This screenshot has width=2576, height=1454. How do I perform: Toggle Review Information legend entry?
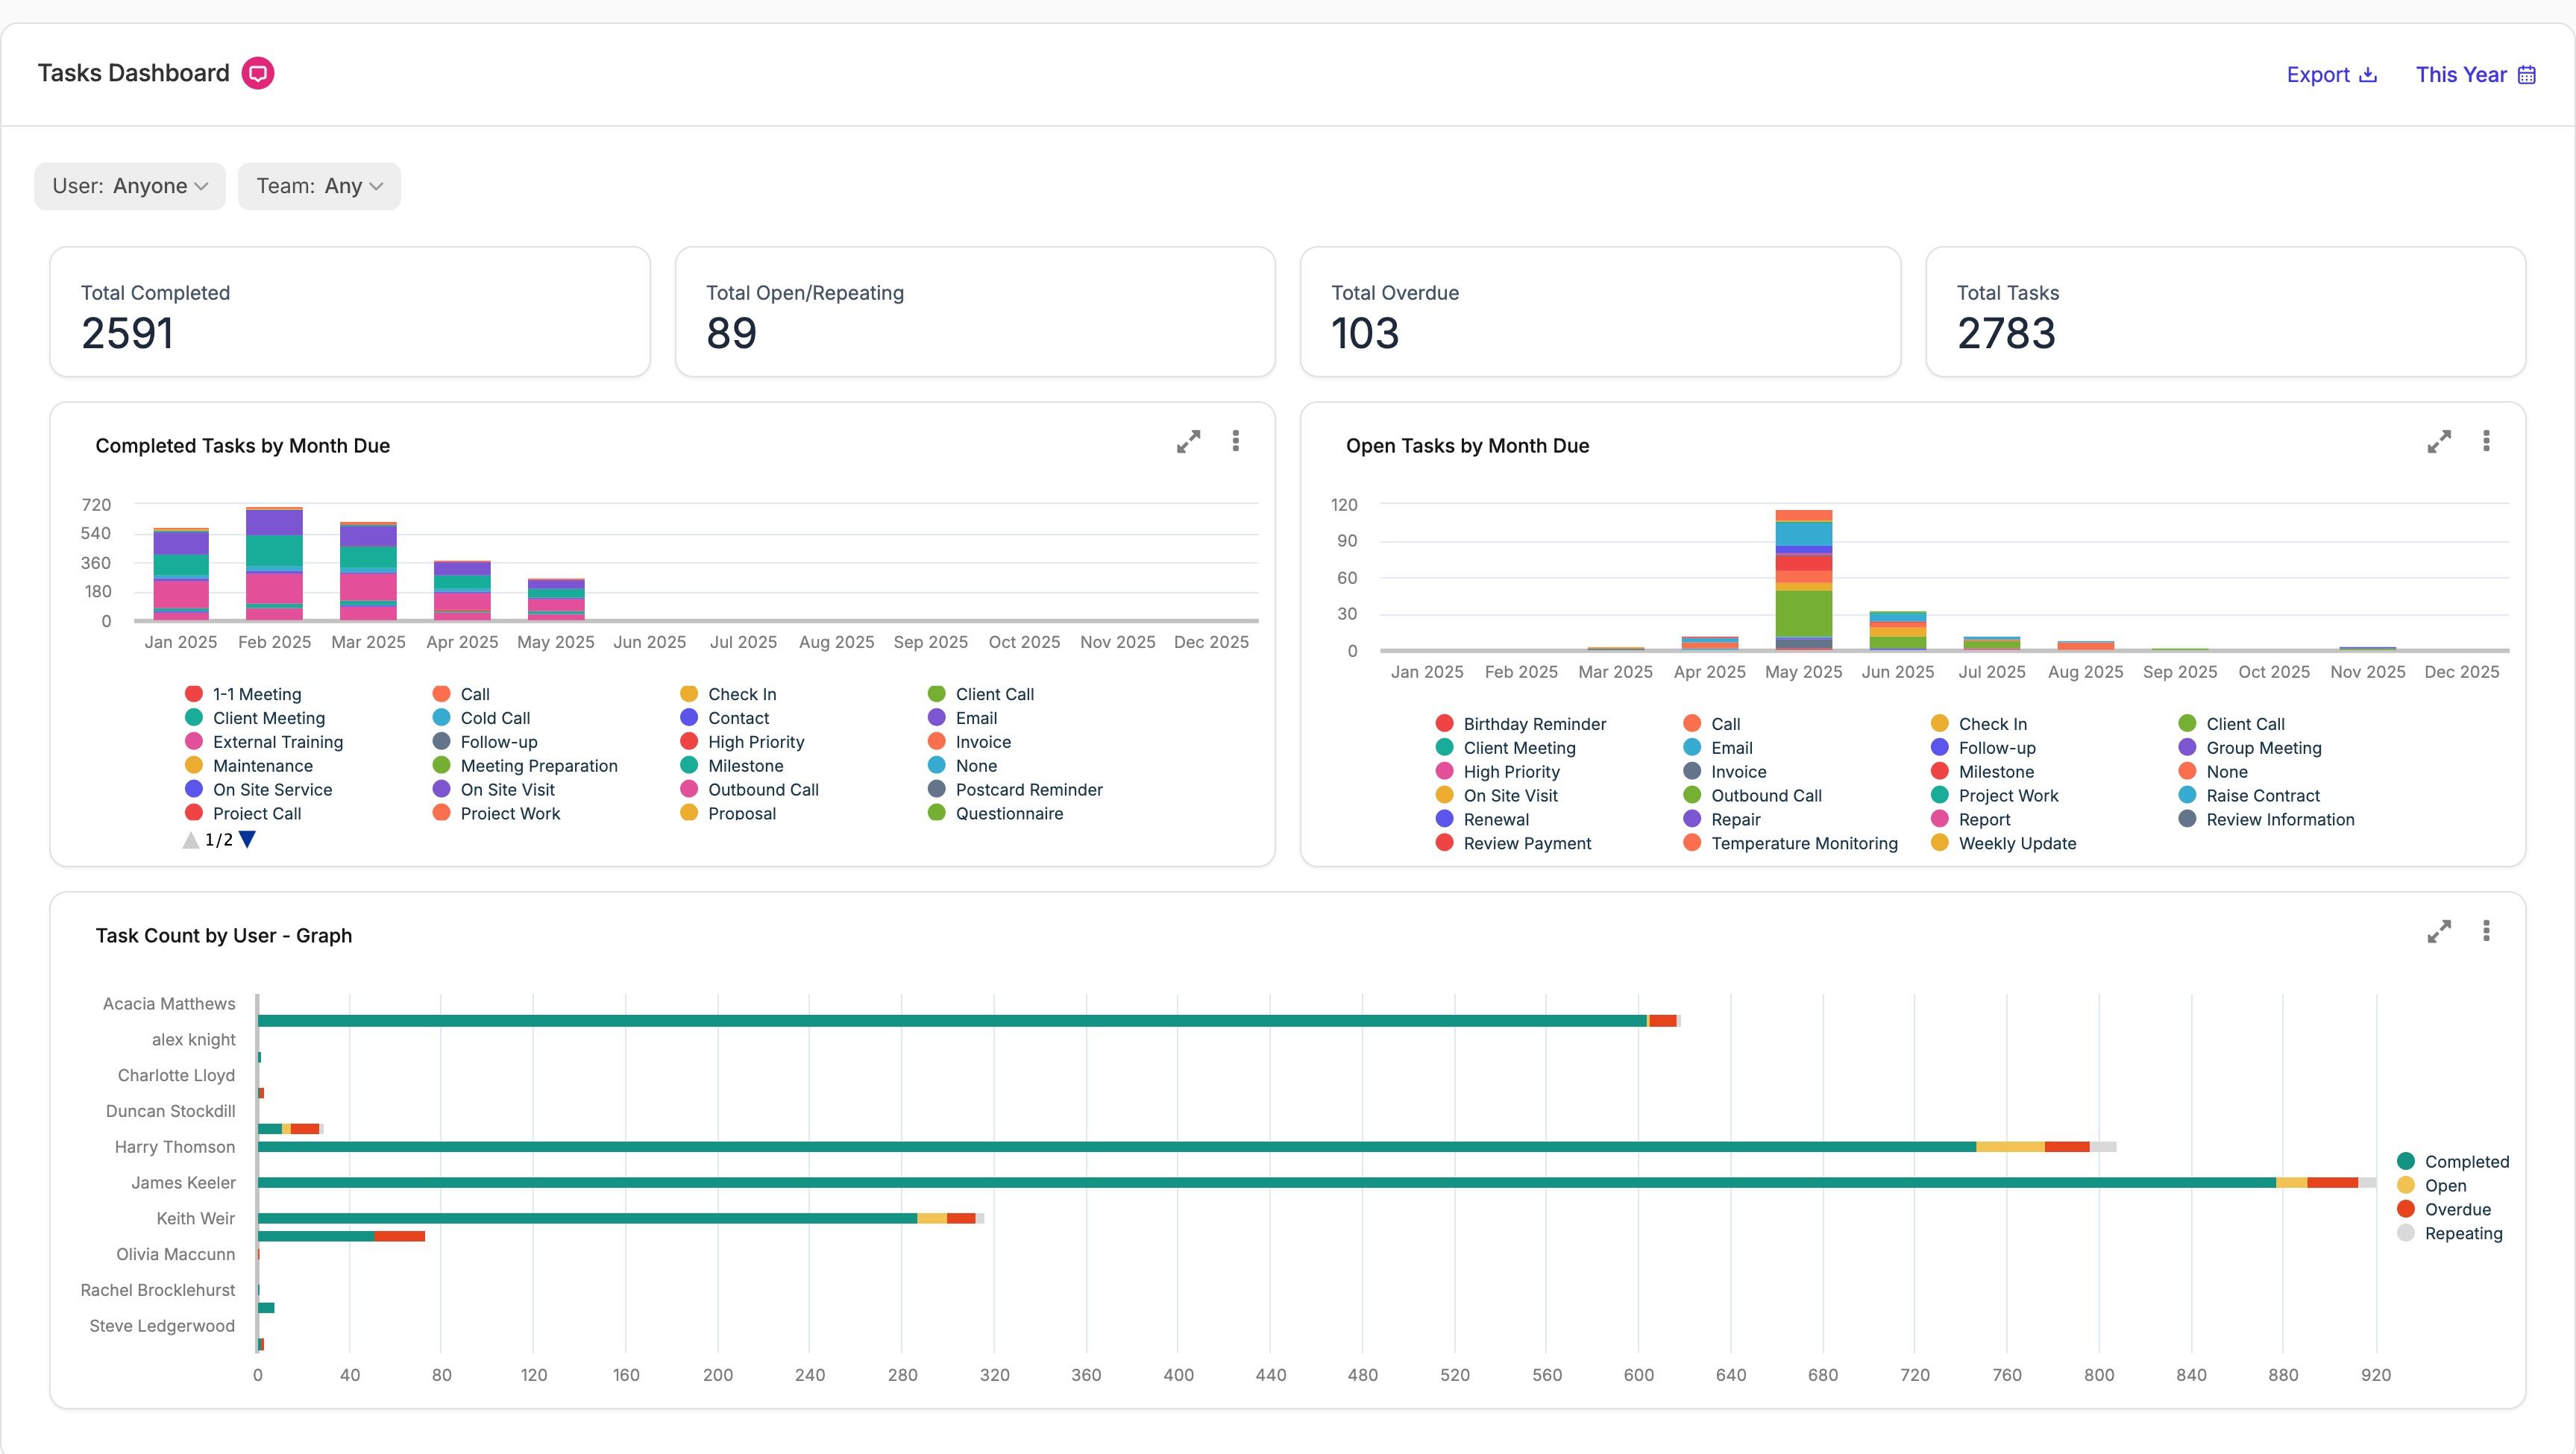click(x=2266, y=820)
